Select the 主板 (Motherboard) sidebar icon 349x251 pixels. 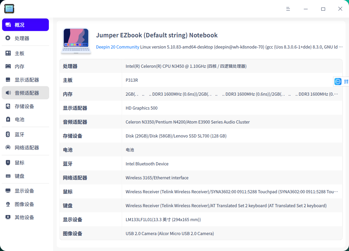(x=8, y=53)
